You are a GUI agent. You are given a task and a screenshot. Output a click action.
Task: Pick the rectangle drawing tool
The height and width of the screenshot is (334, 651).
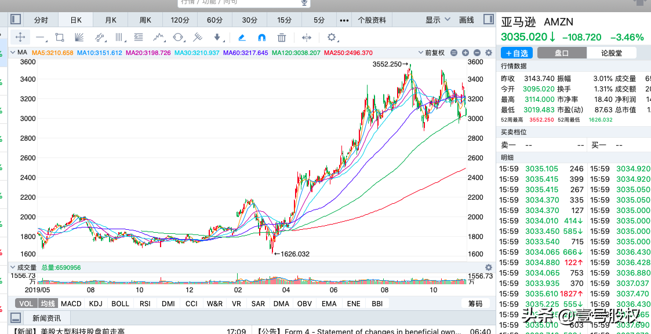59,38
